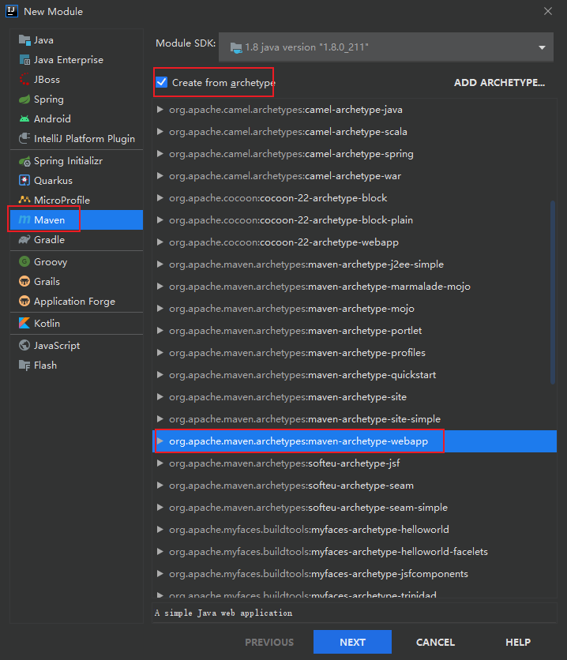
Task: Click the Maven m icon
Action: click(x=24, y=219)
